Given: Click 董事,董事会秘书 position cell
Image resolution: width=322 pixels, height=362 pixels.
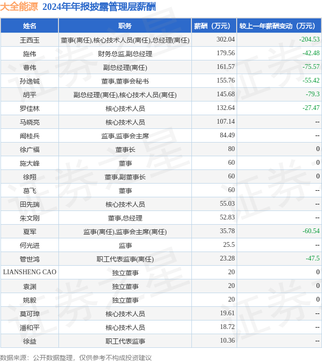Looking at the screenshot, I should (x=125, y=81).
